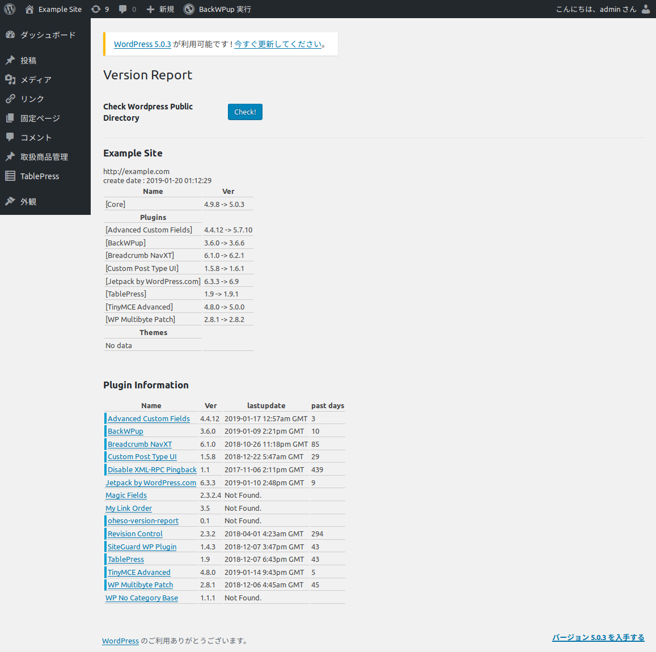Click the pin icon next to 取扱商品管理
This screenshot has height=652, width=656.
[10, 157]
